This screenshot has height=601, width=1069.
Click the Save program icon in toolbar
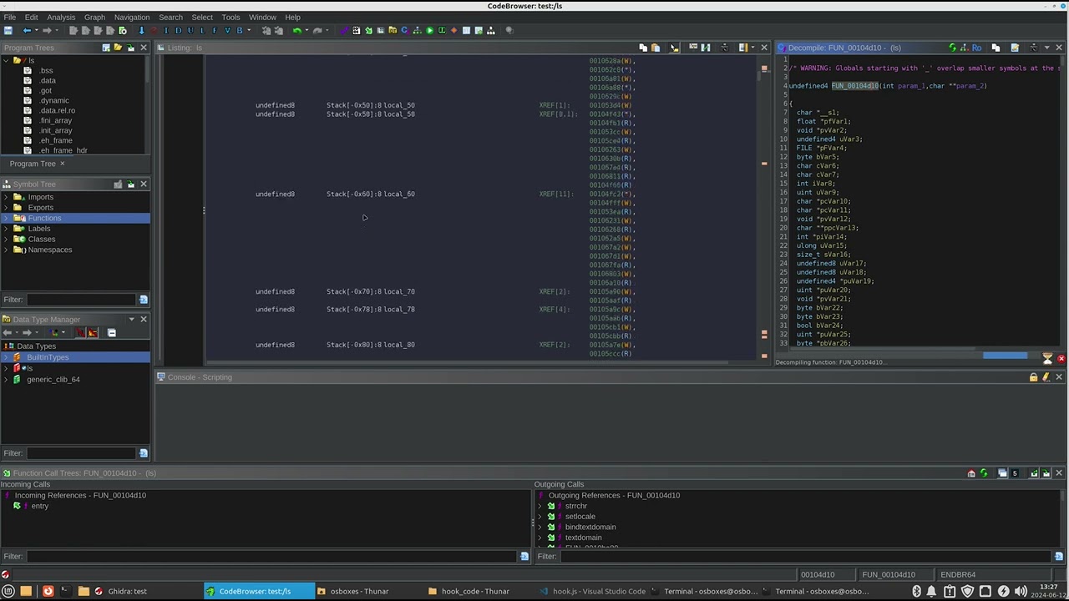click(8, 31)
